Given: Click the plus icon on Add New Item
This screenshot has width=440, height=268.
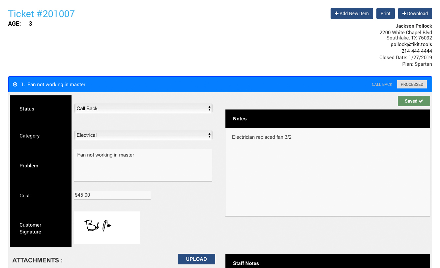Looking at the screenshot, I should point(337,13).
